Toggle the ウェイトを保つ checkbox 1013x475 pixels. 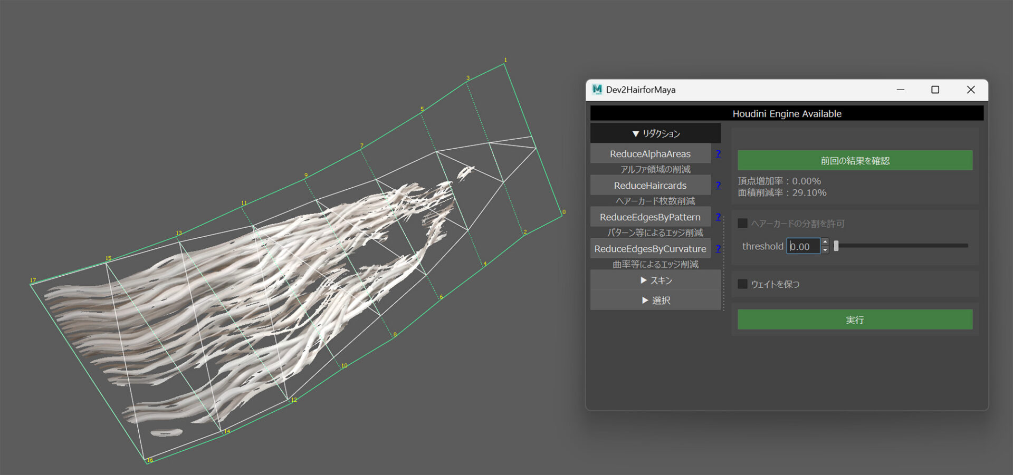pos(742,284)
